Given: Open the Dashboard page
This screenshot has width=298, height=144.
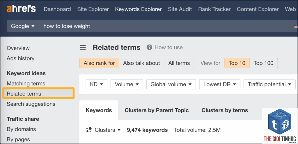Looking at the screenshot, I should 57,9.
